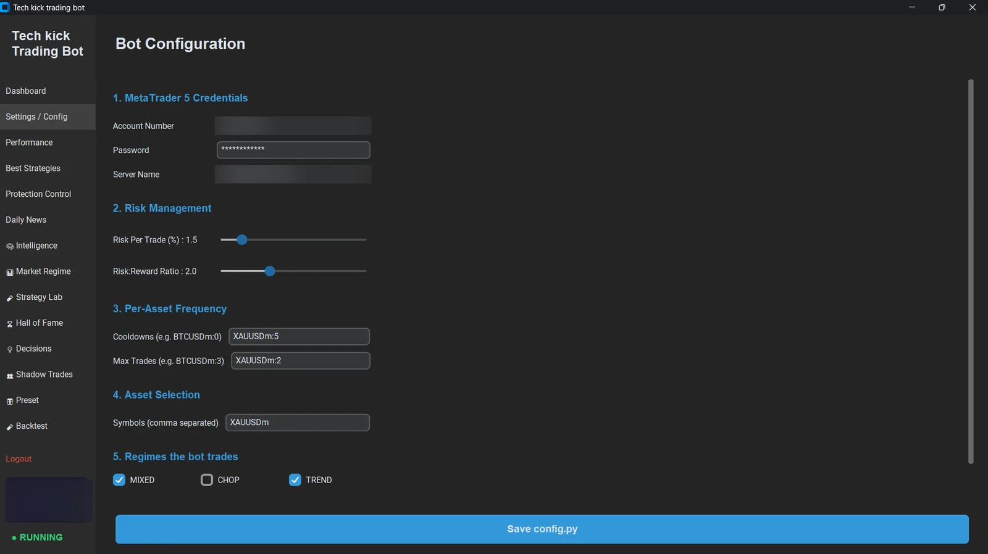The width and height of the screenshot is (988, 554).
Task: Open the Backtest page
Action: (x=48, y=426)
